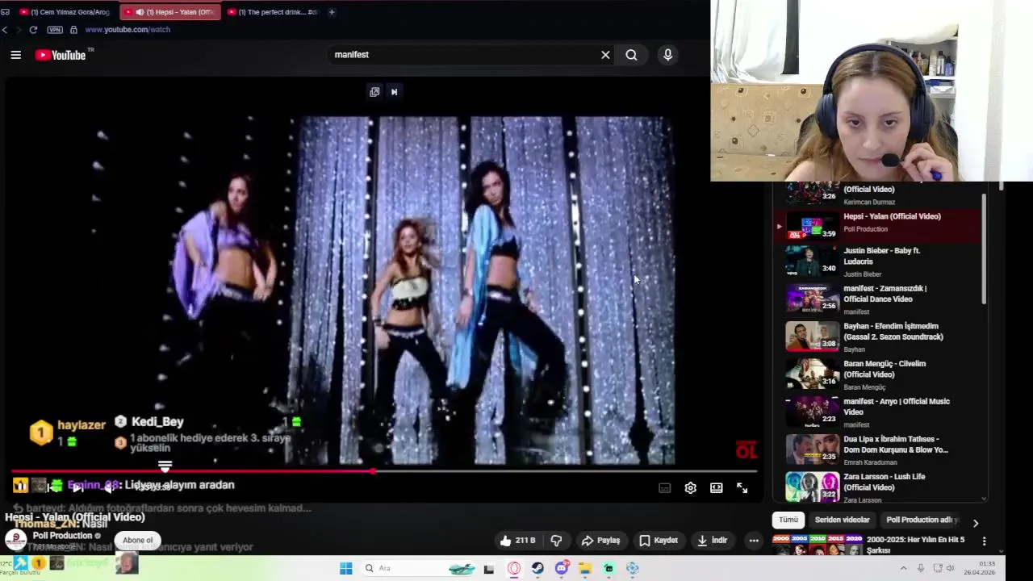Switch to the Hepsi - Yalan tab
Viewport: 1033px width, 581px height.
(170, 12)
